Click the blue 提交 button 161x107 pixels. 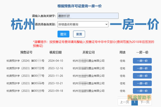pos(63,34)
